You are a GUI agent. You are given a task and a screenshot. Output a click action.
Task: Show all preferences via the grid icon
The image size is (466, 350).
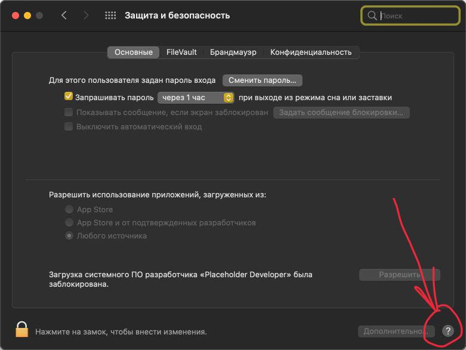[110, 16]
